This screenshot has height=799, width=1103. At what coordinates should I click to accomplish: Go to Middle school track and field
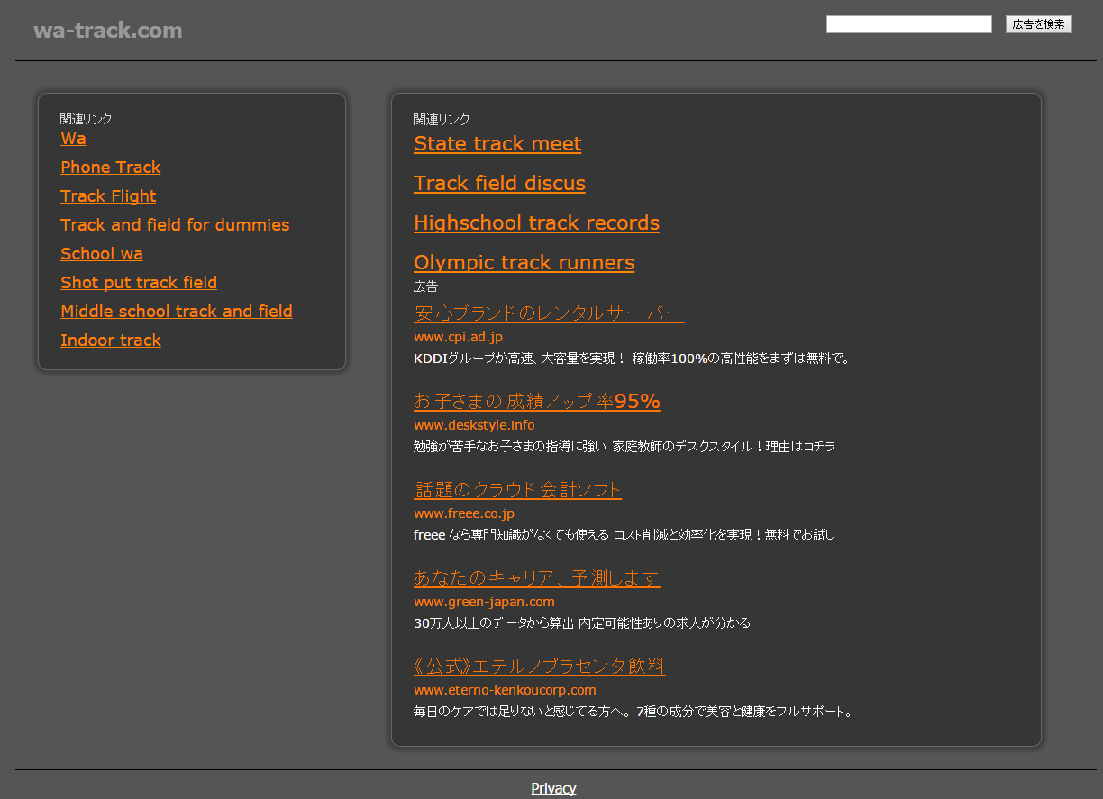click(177, 312)
